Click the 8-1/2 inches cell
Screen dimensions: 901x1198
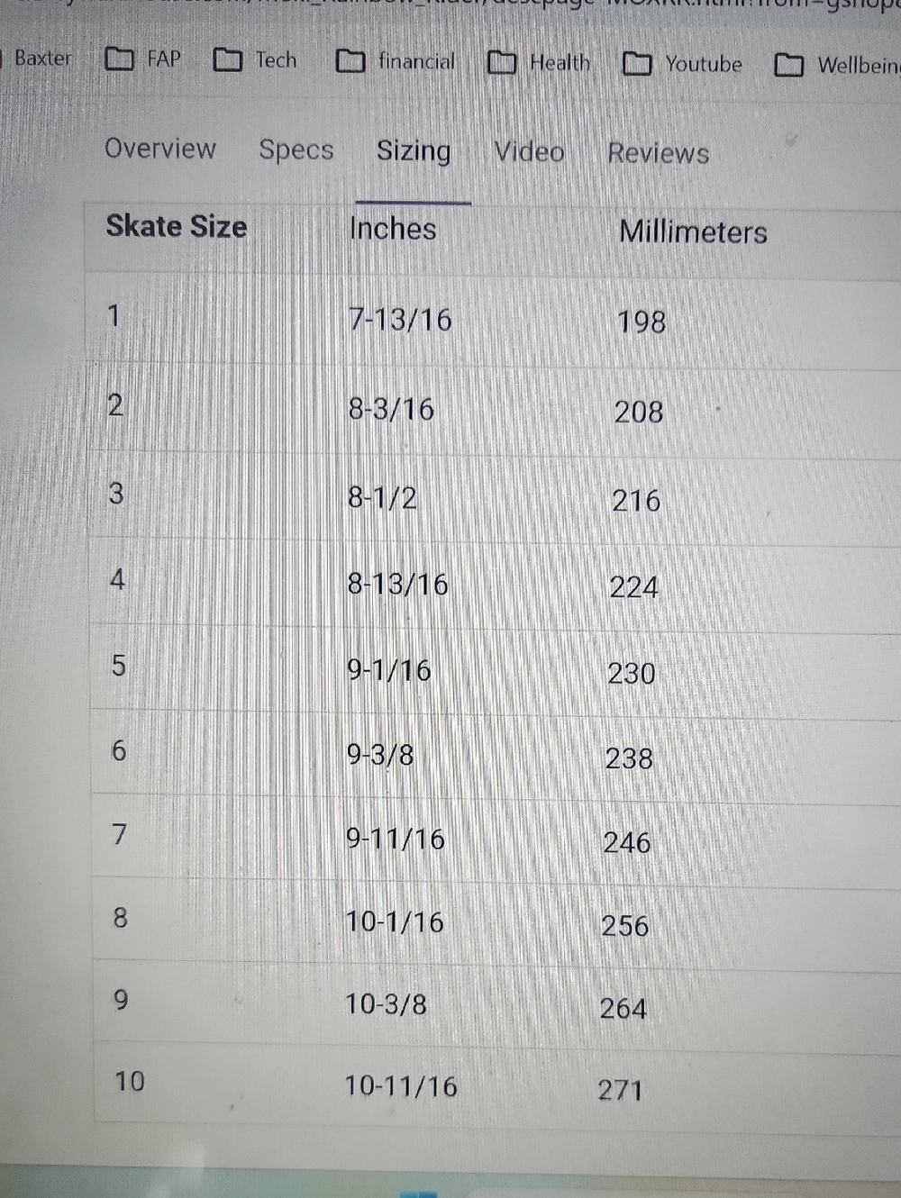point(382,497)
